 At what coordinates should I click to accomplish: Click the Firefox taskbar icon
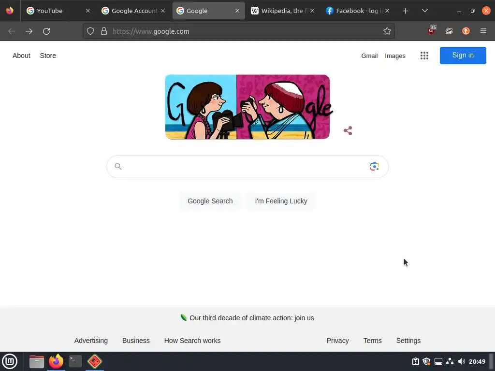[x=56, y=361]
